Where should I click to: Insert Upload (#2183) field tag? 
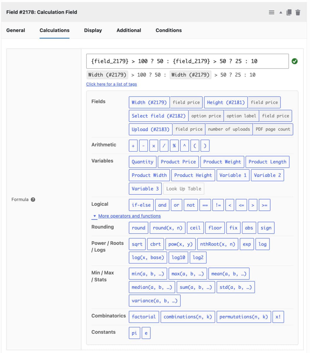point(151,129)
